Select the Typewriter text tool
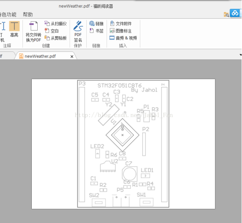The width and height of the screenshot is (242, 223). click(x=3, y=31)
